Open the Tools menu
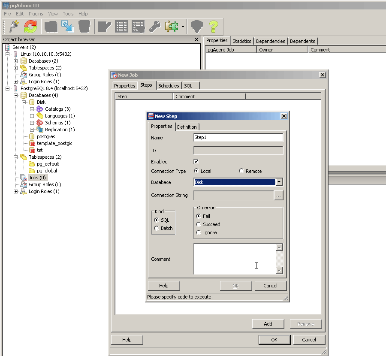Image resolution: width=386 pixels, height=356 pixels. point(68,14)
